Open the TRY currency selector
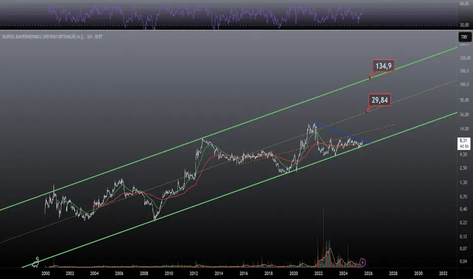473x279 pixels. point(464,37)
